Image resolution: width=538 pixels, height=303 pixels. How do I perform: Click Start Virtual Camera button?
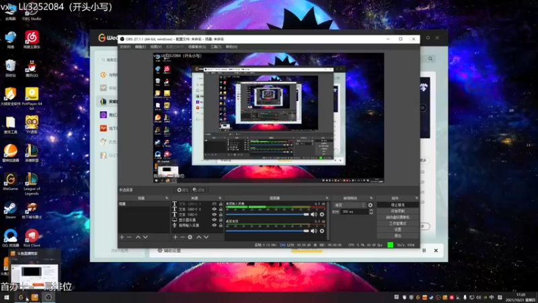click(397, 217)
